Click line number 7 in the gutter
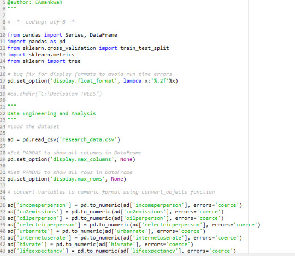The image size is (295, 256). (x=4, y=15)
